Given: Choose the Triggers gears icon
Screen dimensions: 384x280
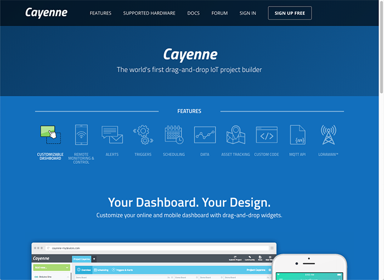Looking at the screenshot, I should click(143, 135).
